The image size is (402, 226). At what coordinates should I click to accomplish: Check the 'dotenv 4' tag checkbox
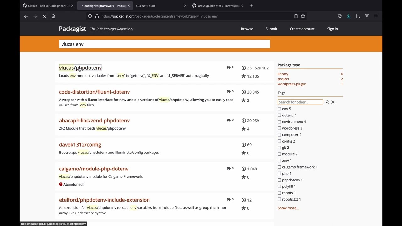(x=280, y=115)
